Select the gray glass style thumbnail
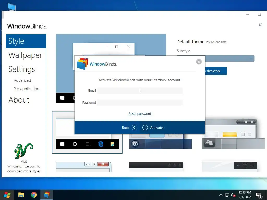267x200 pixels. (233, 134)
